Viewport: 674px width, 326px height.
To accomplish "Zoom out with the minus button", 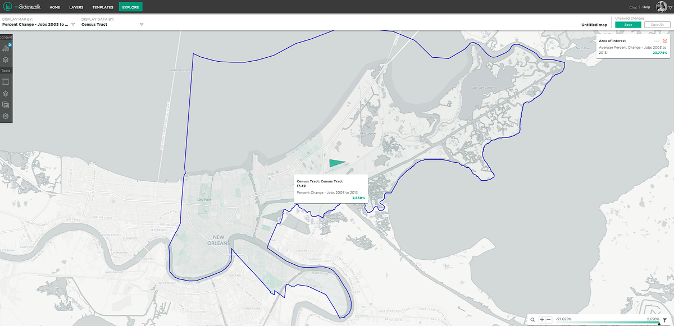I will pyautogui.click(x=549, y=319).
